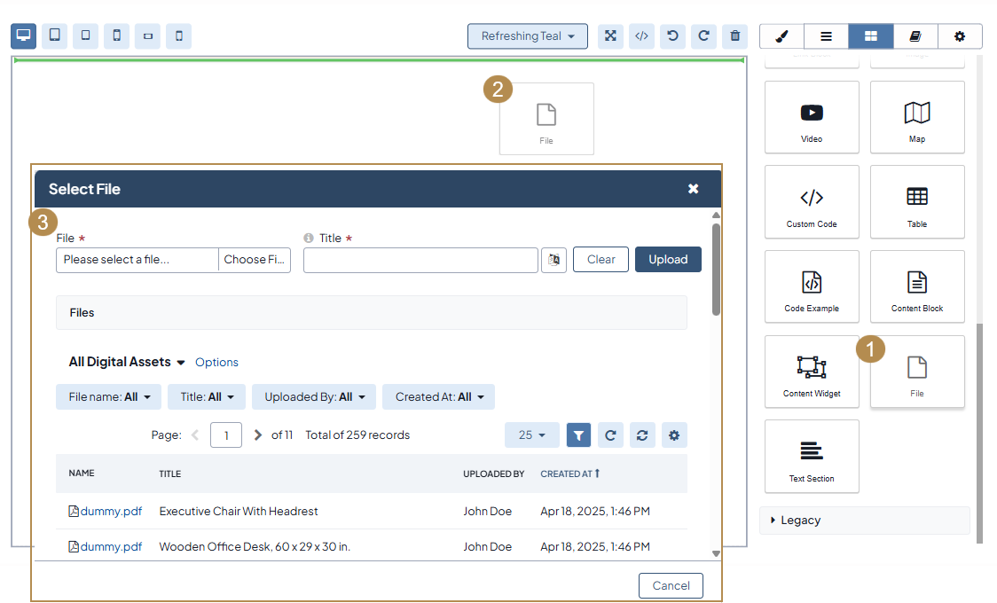
Task: Switch to the paintbrush style tab
Action: (x=781, y=36)
